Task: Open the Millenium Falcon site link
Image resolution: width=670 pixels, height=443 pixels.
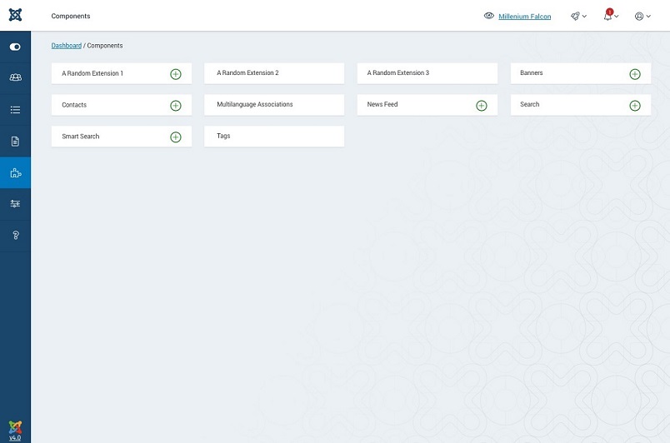Action: coord(524,17)
